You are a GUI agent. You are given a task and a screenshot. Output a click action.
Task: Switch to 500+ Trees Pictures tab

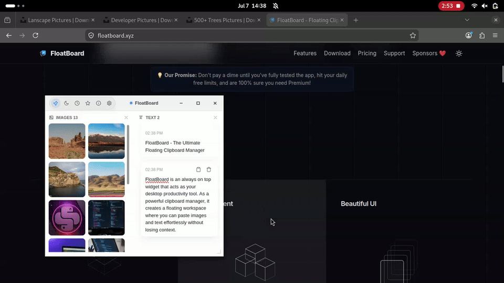point(224,20)
